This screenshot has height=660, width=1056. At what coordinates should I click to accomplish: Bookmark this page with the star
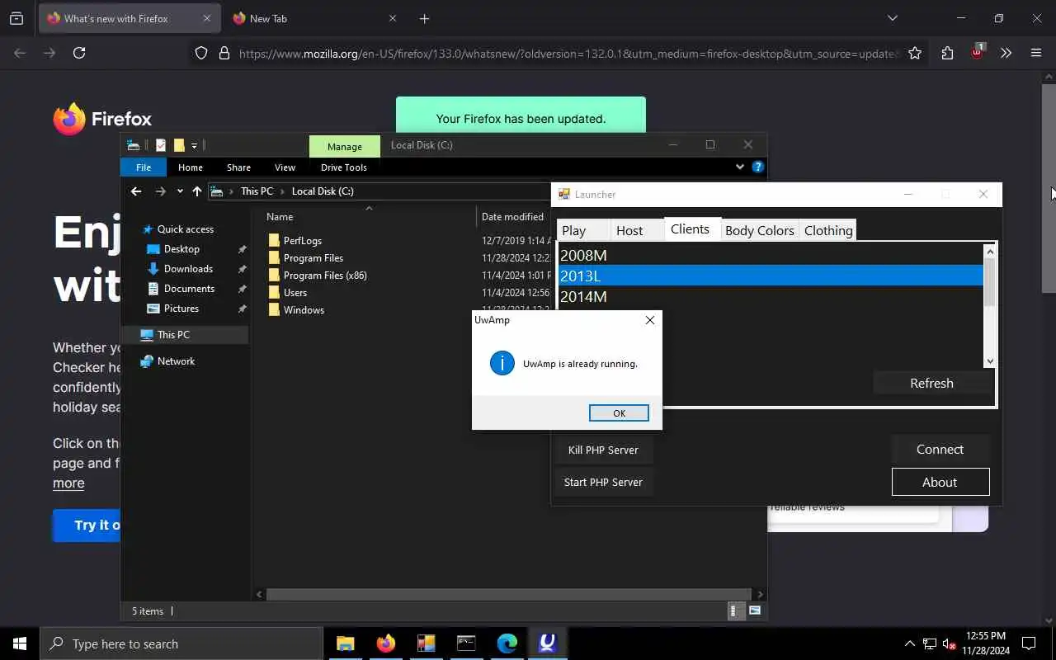pyautogui.click(x=915, y=54)
